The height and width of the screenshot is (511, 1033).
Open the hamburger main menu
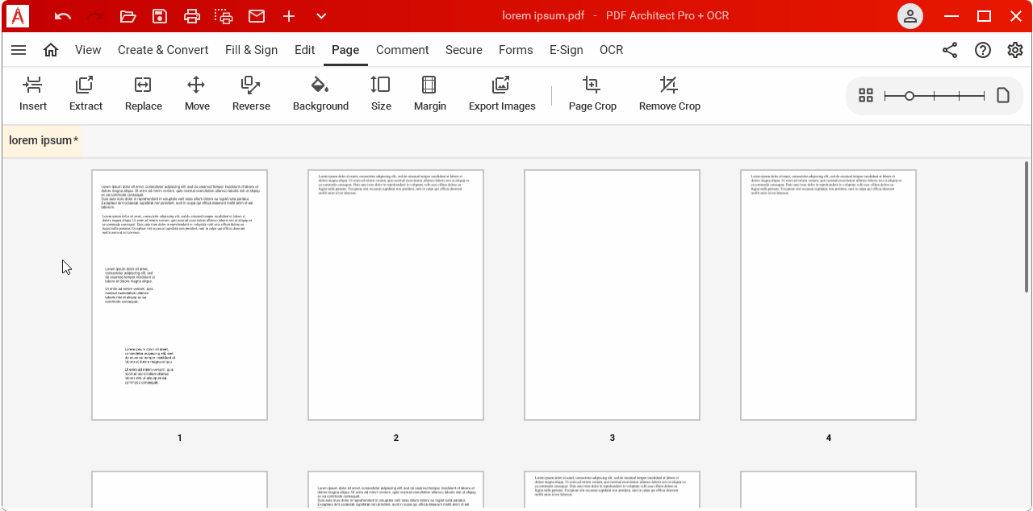pyautogui.click(x=19, y=50)
